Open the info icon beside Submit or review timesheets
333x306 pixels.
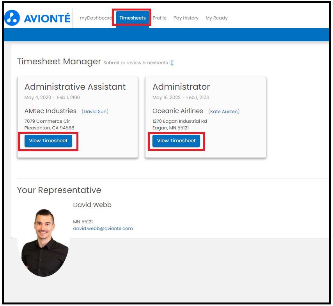click(172, 63)
